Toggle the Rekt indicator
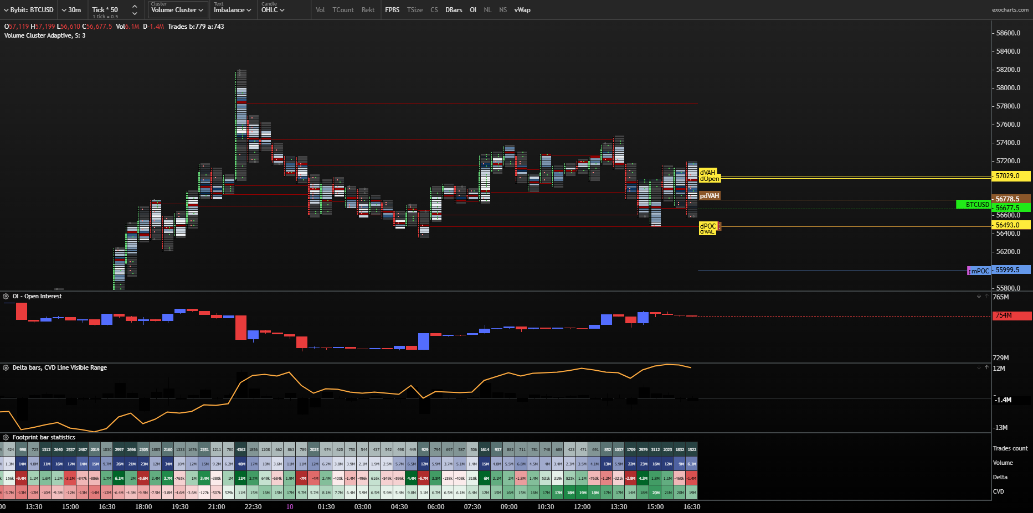1033x513 pixels. (368, 10)
